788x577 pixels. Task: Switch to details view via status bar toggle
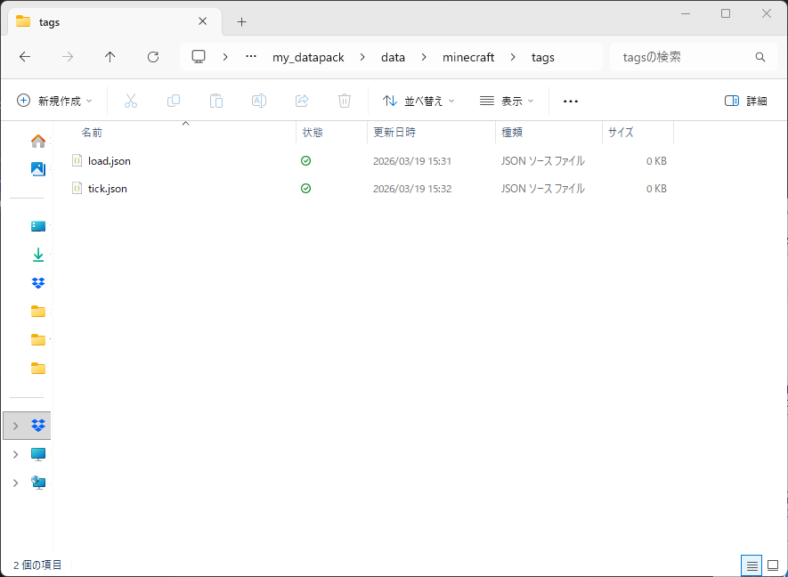tap(751, 565)
